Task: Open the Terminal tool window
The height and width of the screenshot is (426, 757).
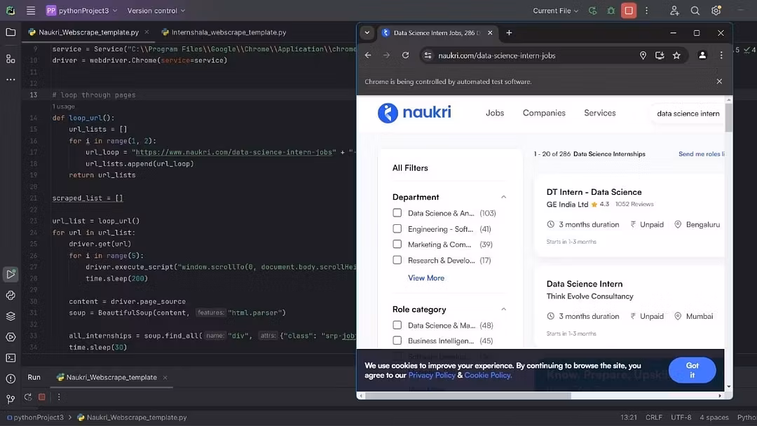Action: 11,358
